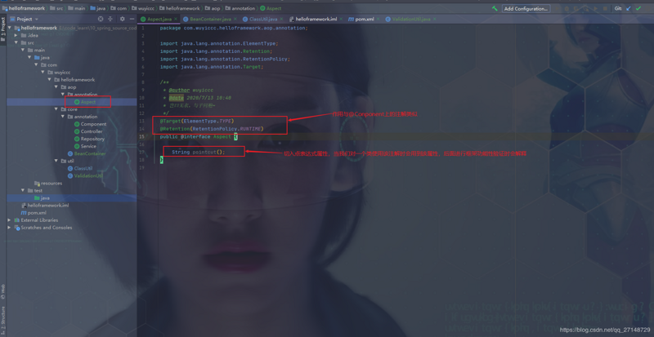
Task: Click the locate-in-tree target icon in Project panel
Action: [x=101, y=19]
